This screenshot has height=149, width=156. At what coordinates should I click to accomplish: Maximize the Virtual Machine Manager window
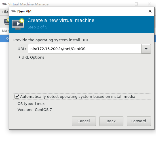[136, 4]
